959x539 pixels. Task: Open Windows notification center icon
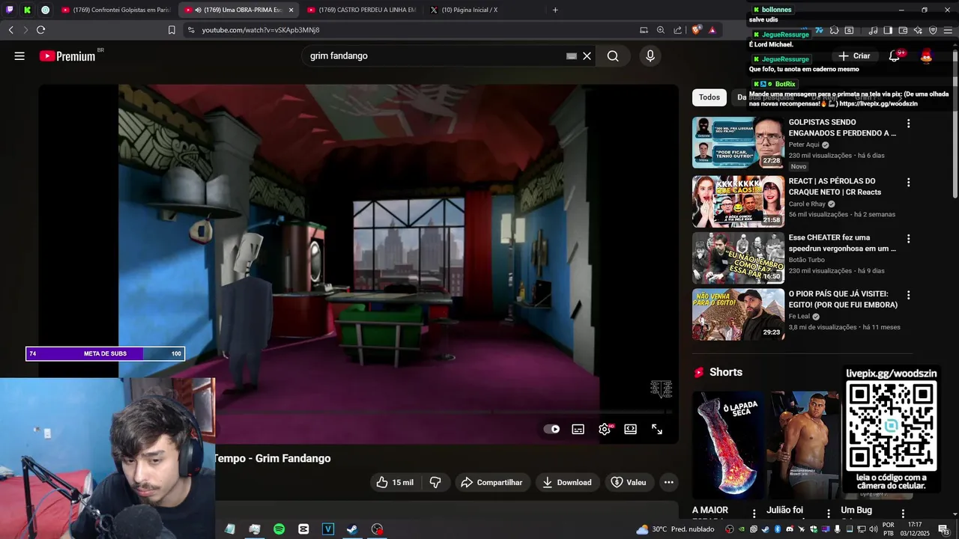[944, 529]
